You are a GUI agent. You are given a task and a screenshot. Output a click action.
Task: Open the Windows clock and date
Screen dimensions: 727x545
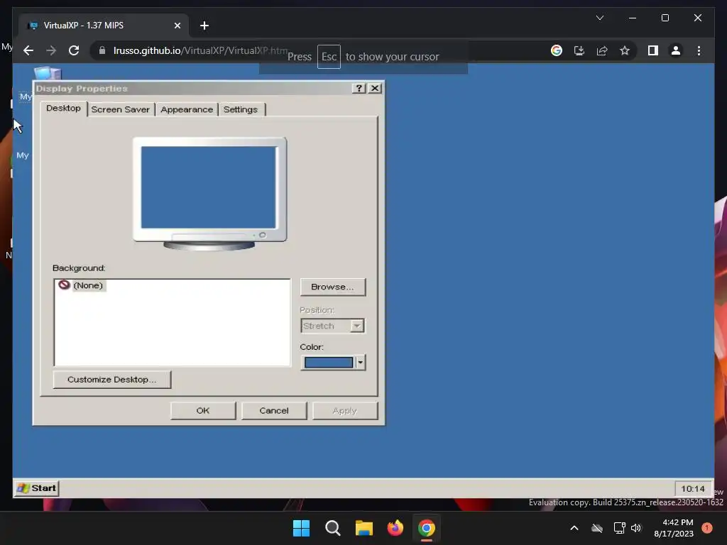[x=674, y=528]
